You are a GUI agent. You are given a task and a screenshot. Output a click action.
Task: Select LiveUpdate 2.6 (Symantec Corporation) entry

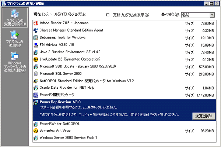124,59
